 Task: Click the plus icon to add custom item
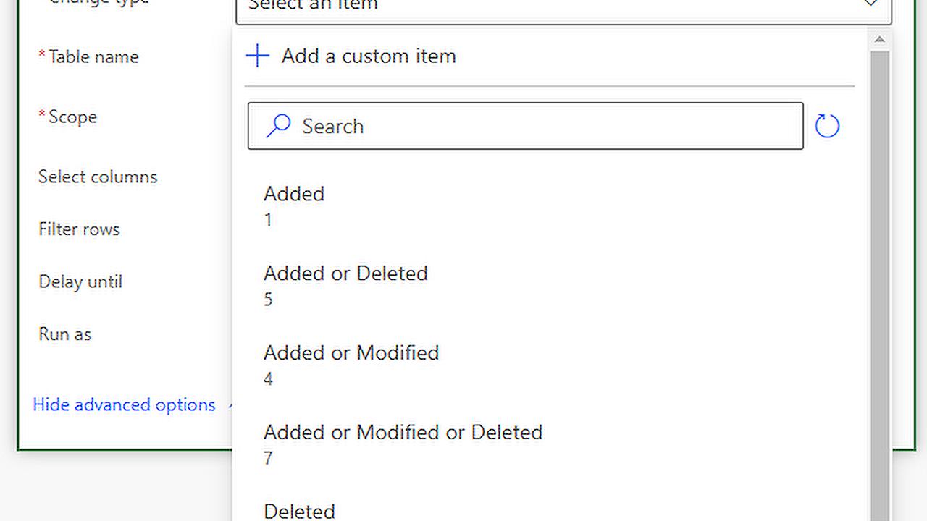pyautogui.click(x=257, y=56)
